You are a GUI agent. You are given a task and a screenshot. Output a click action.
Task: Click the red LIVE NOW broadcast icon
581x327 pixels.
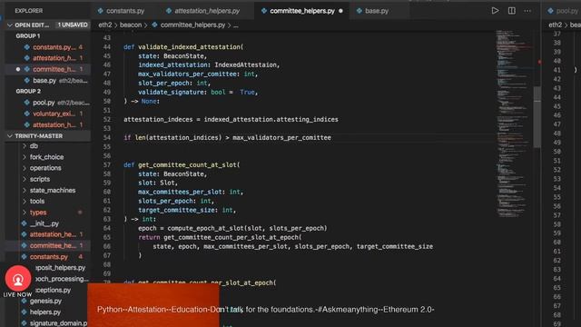[18, 279]
